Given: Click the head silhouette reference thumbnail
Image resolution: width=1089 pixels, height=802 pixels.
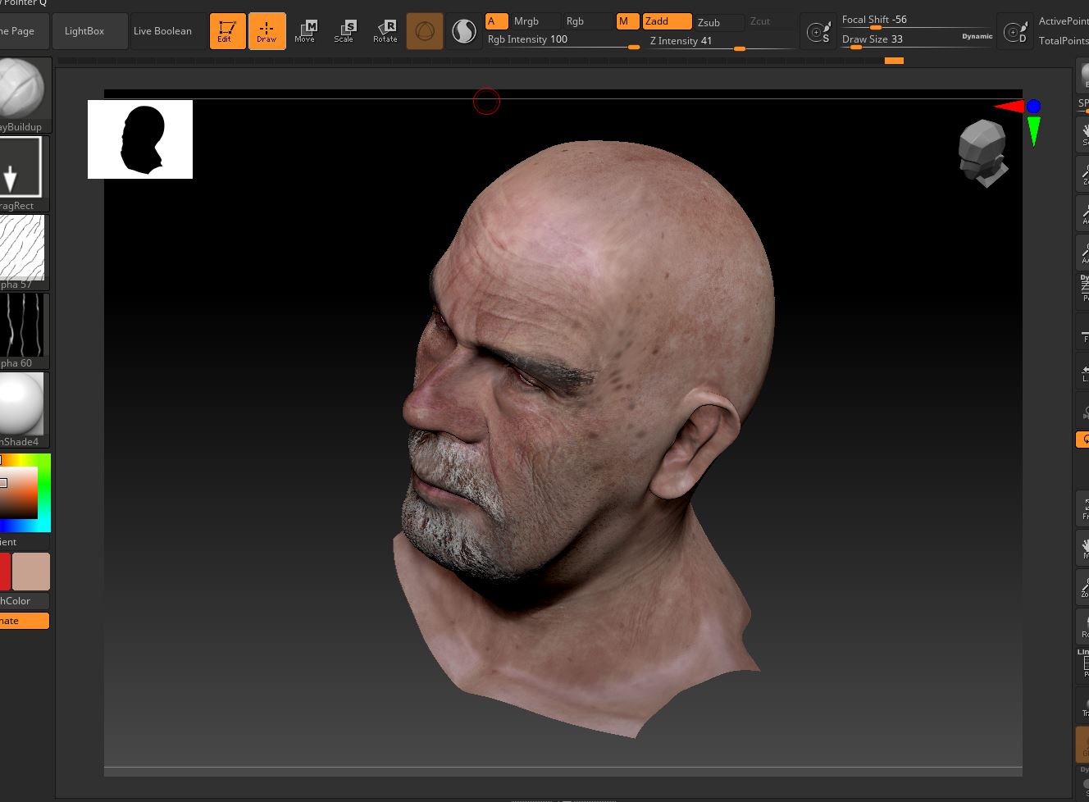Looking at the screenshot, I should (x=140, y=139).
